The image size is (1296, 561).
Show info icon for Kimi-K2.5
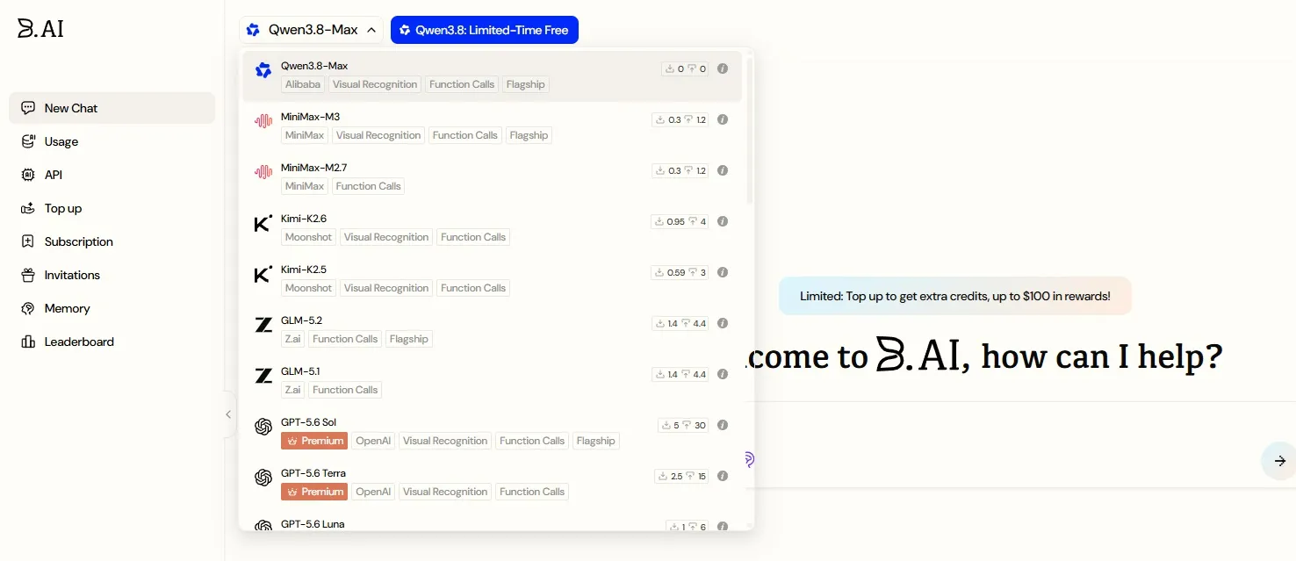coord(723,272)
